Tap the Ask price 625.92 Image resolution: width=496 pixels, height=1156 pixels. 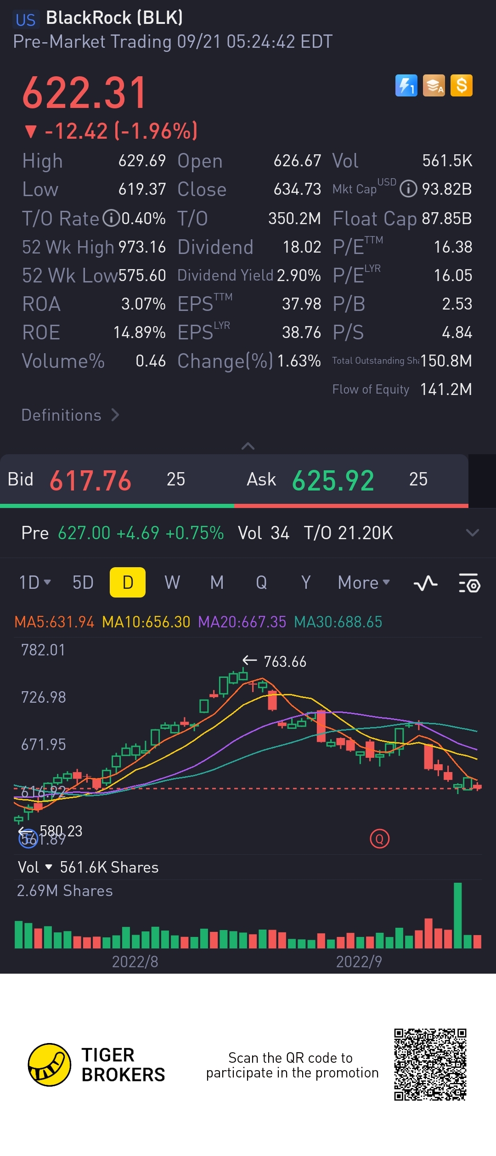pos(333,480)
